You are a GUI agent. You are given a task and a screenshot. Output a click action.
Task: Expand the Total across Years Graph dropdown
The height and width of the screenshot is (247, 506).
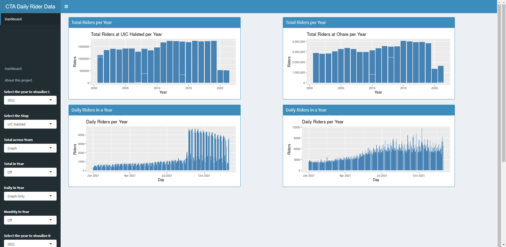[30, 148]
